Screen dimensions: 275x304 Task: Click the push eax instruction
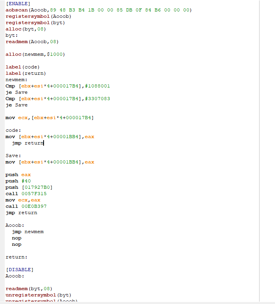18,175
